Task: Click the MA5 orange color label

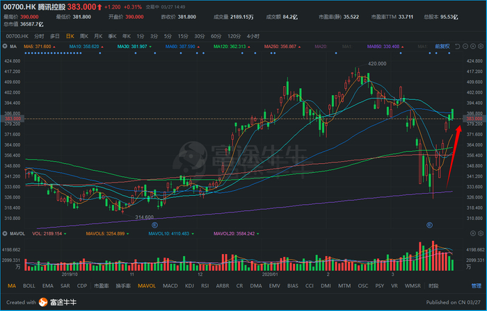Action: pos(40,46)
